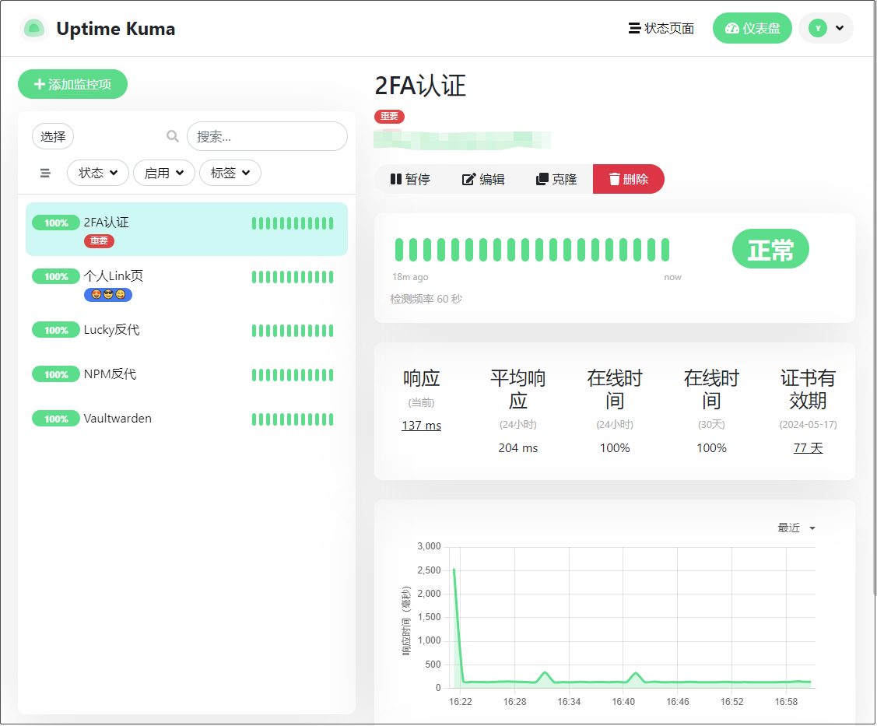Click the 204 ms average response value

coord(518,448)
